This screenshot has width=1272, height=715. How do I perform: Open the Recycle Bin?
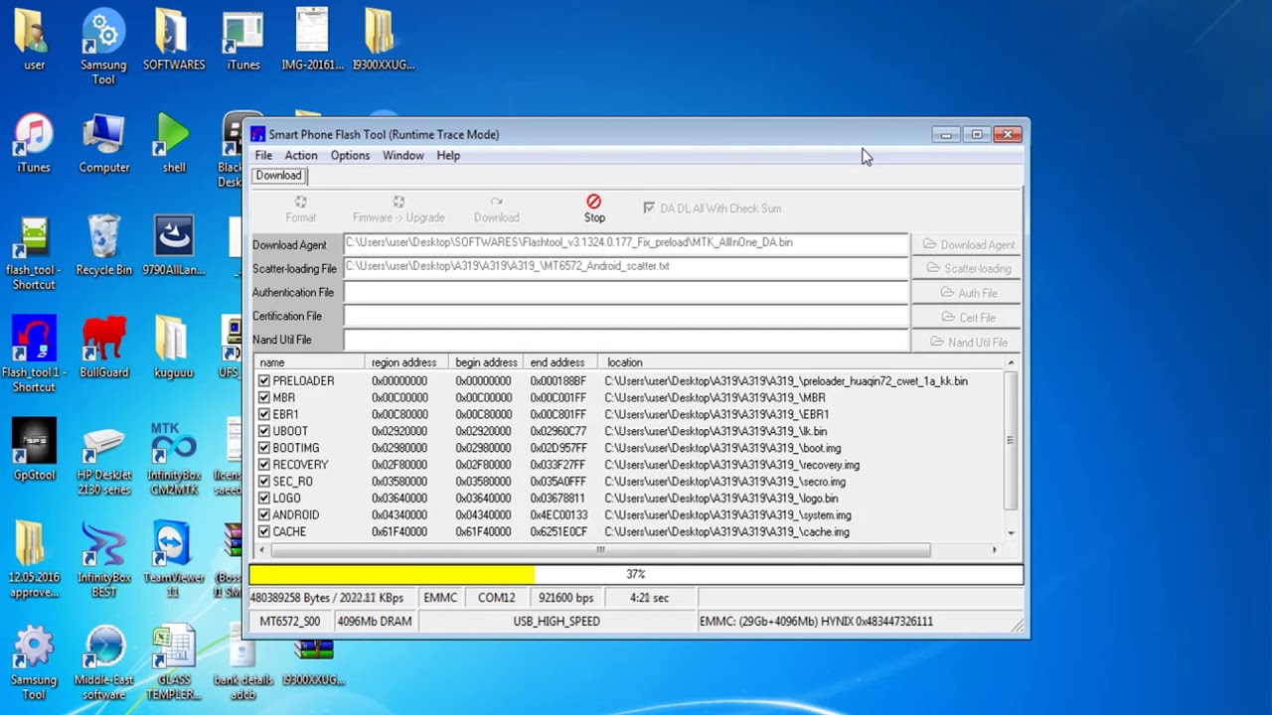(x=103, y=238)
